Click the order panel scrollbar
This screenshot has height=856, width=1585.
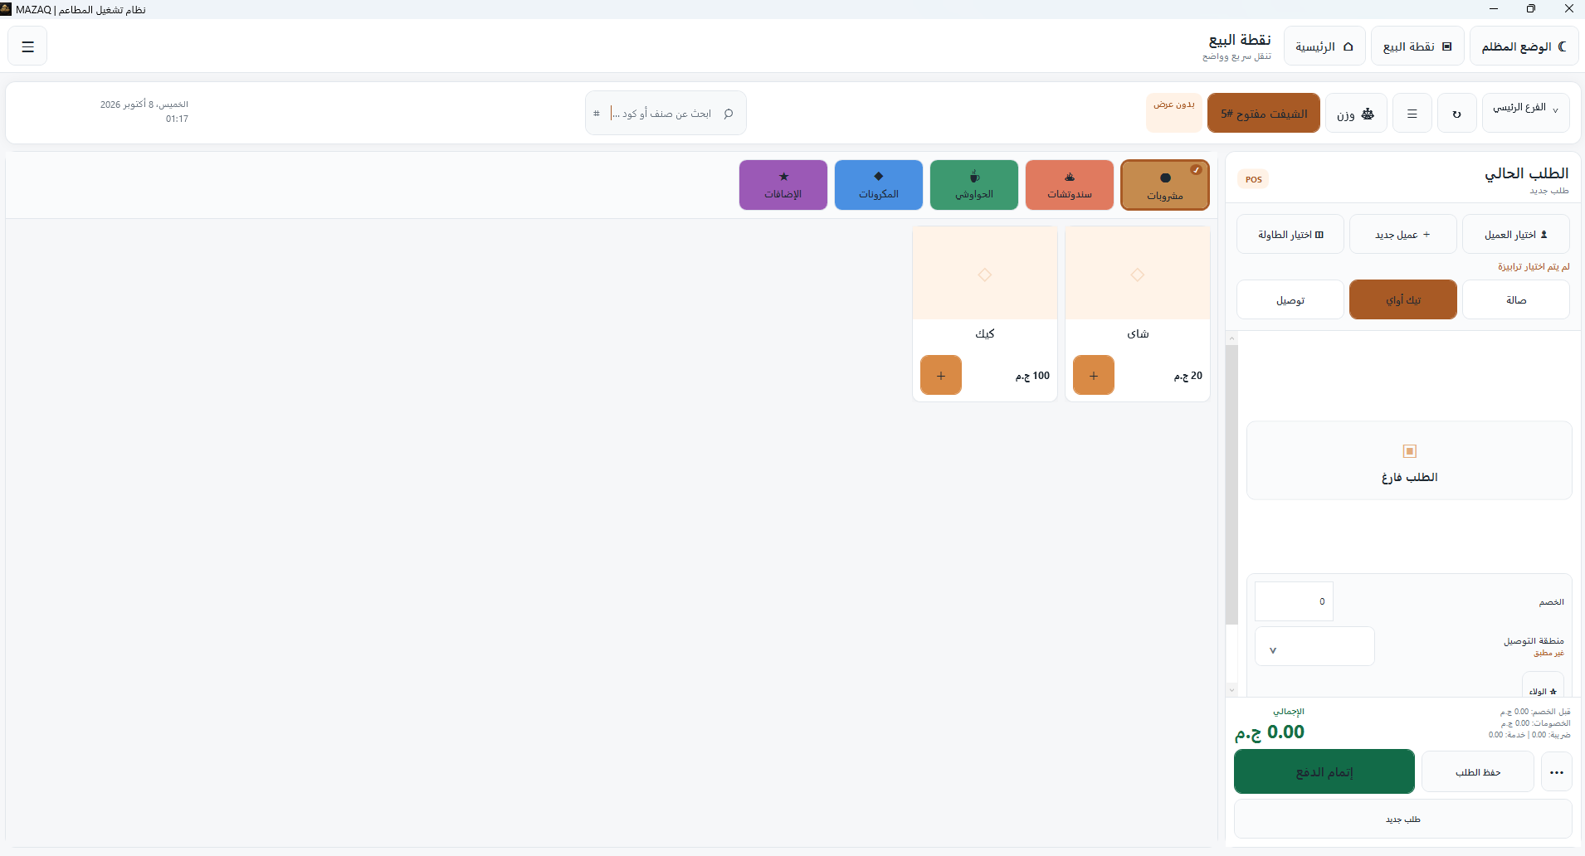pos(1231,485)
